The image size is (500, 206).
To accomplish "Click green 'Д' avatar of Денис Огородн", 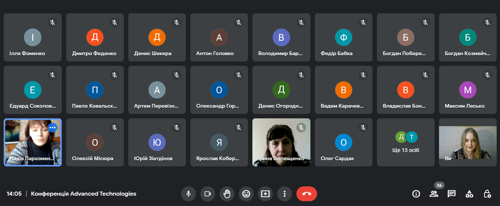I will coord(281,90).
